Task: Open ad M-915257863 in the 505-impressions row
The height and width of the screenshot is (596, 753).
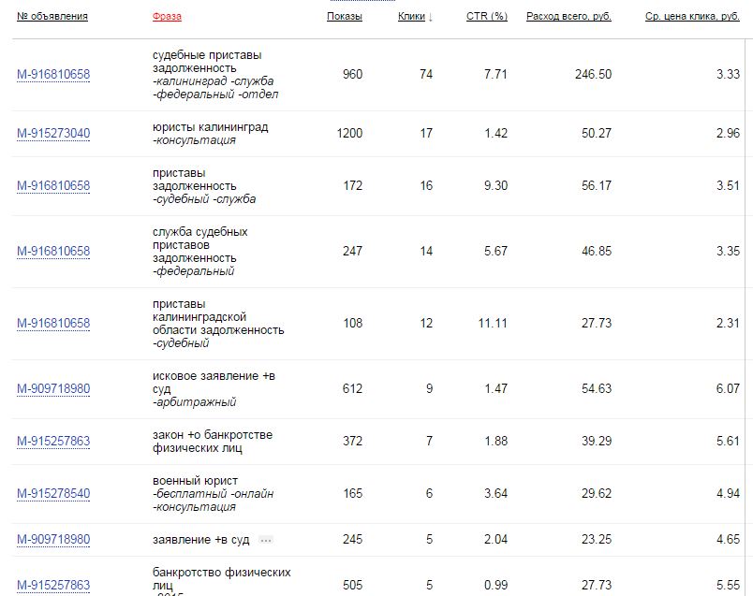Action: tap(53, 586)
